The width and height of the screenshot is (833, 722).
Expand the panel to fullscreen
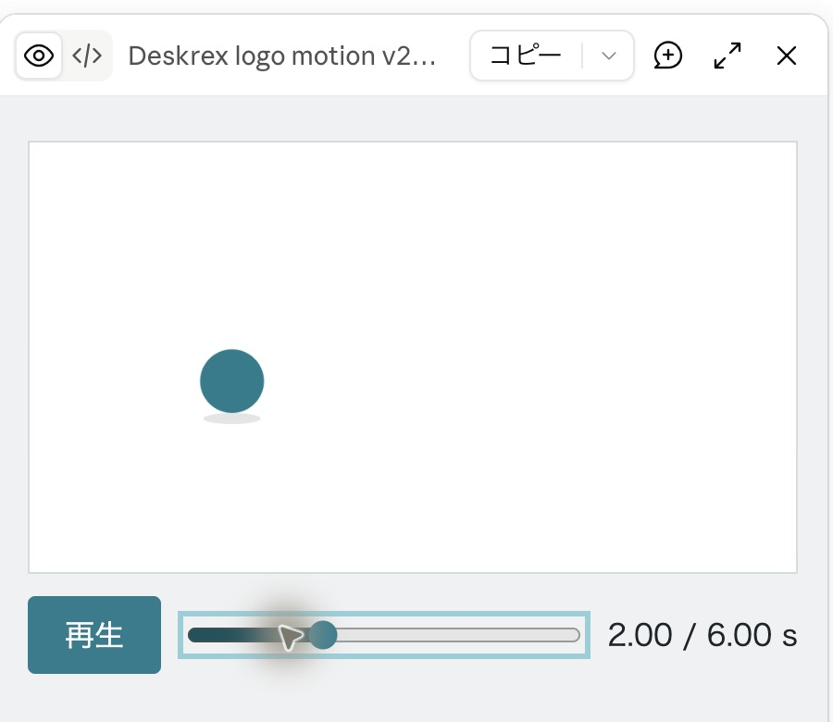(727, 56)
